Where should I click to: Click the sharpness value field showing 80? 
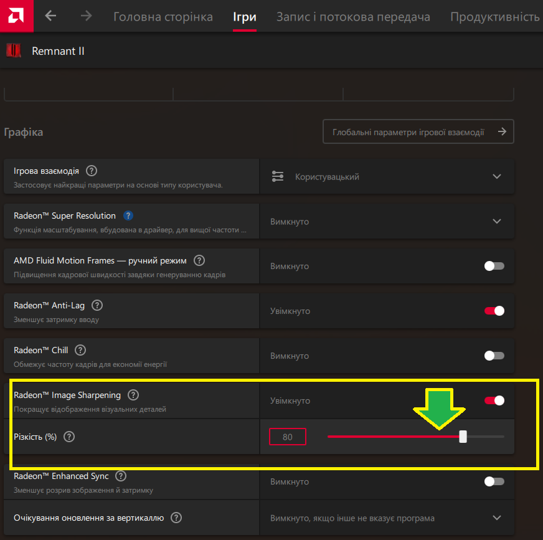pos(288,437)
